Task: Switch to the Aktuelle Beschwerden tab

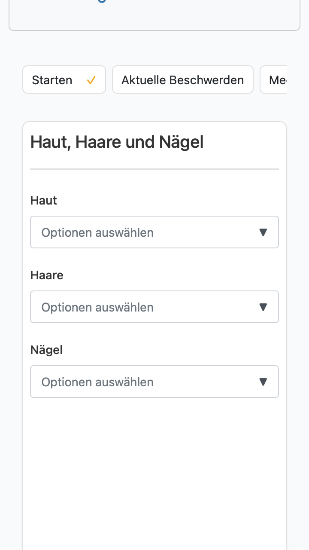Action: (x=183, y=79)
